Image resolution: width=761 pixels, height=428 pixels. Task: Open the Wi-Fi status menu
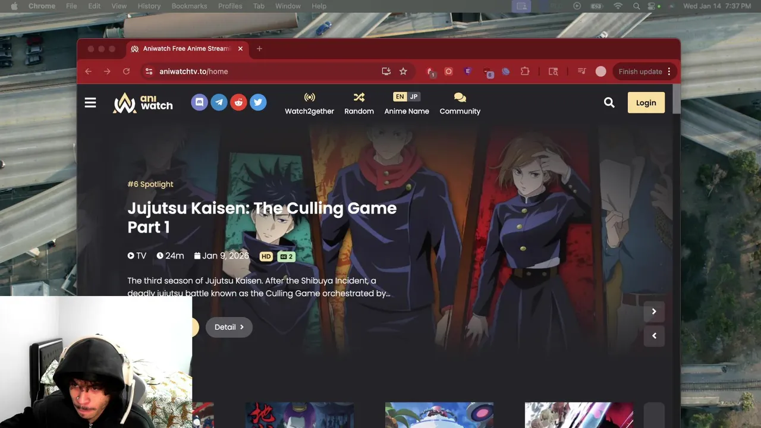pos(618,6)
